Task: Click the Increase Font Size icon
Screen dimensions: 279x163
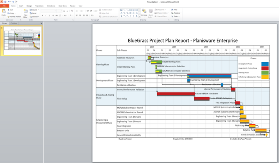Action: [x=64, y=11]
